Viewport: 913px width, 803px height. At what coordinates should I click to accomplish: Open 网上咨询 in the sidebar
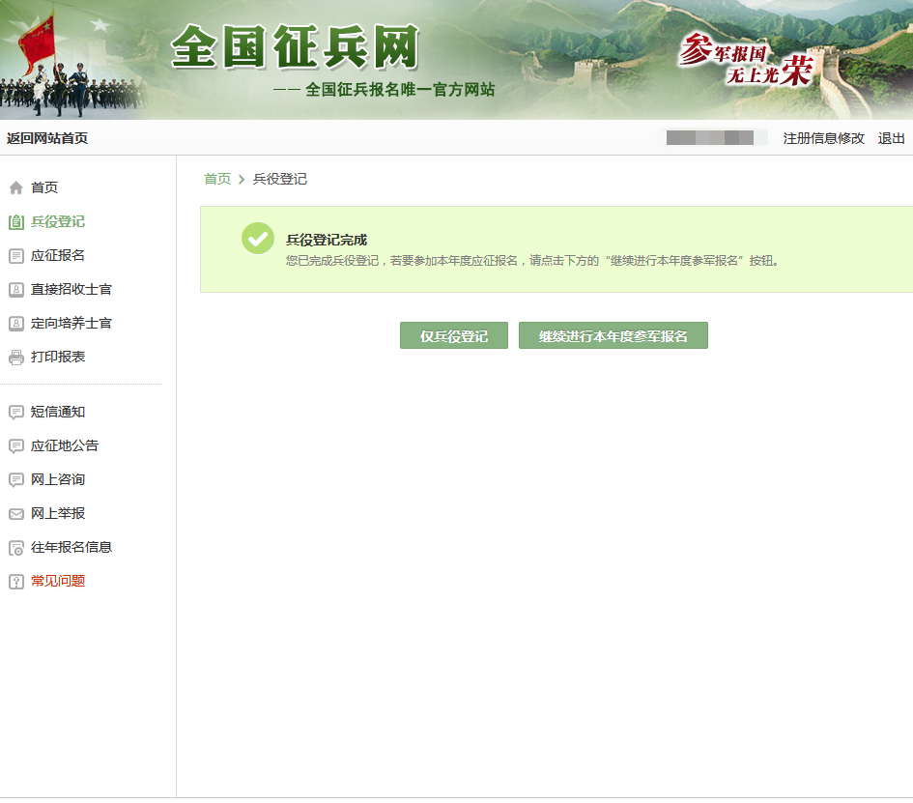pyautogui.click(x=58, y=479)
